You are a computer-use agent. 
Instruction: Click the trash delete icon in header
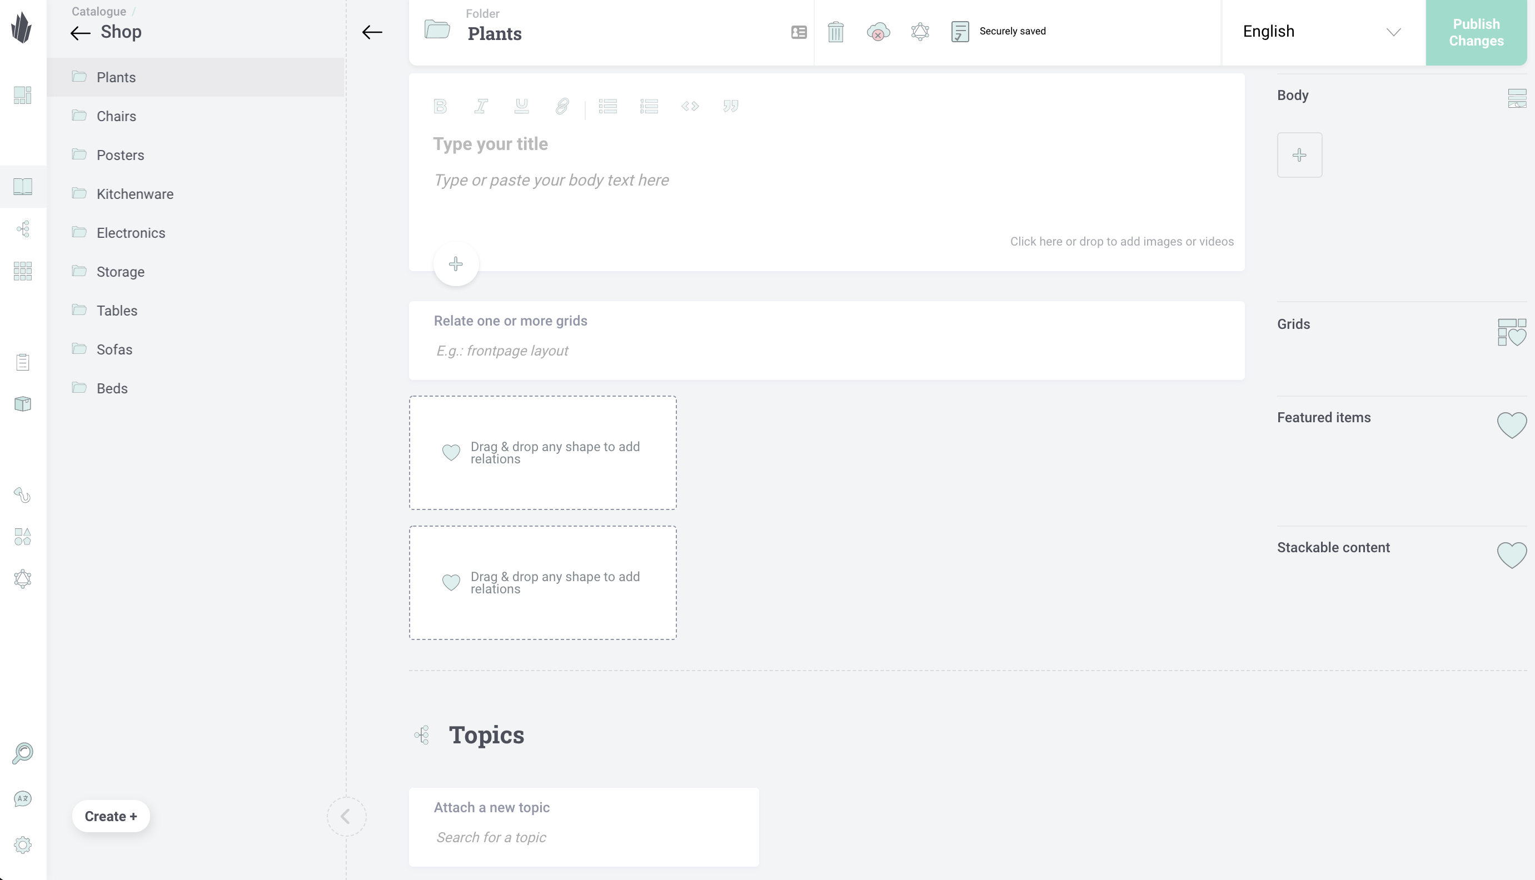[835, 32]
